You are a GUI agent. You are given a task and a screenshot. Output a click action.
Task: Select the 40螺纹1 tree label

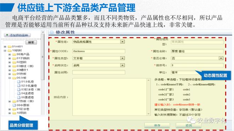(22, 70)
